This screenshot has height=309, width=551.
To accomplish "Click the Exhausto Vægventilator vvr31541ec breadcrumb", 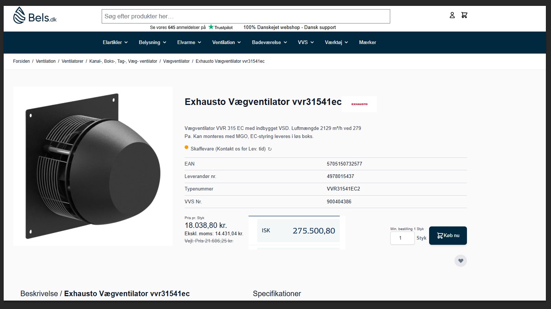I will pyautogui.click(x=230, y=61).
